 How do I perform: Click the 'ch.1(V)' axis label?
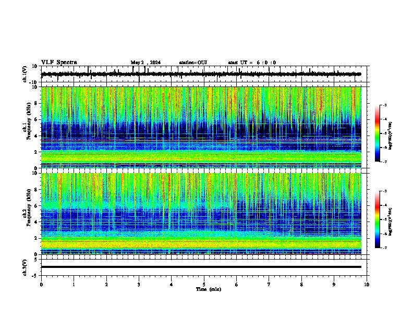(x=25, y=74)
